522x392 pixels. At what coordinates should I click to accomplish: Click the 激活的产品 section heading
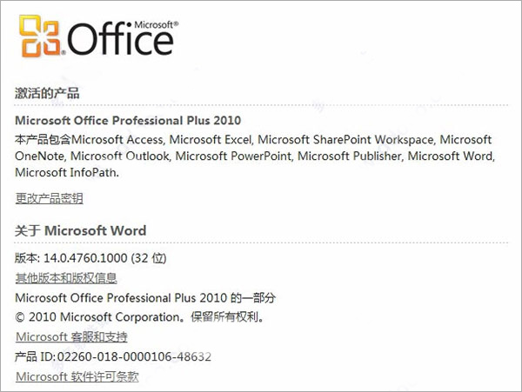pyautogui.click(x=48, y=93)
